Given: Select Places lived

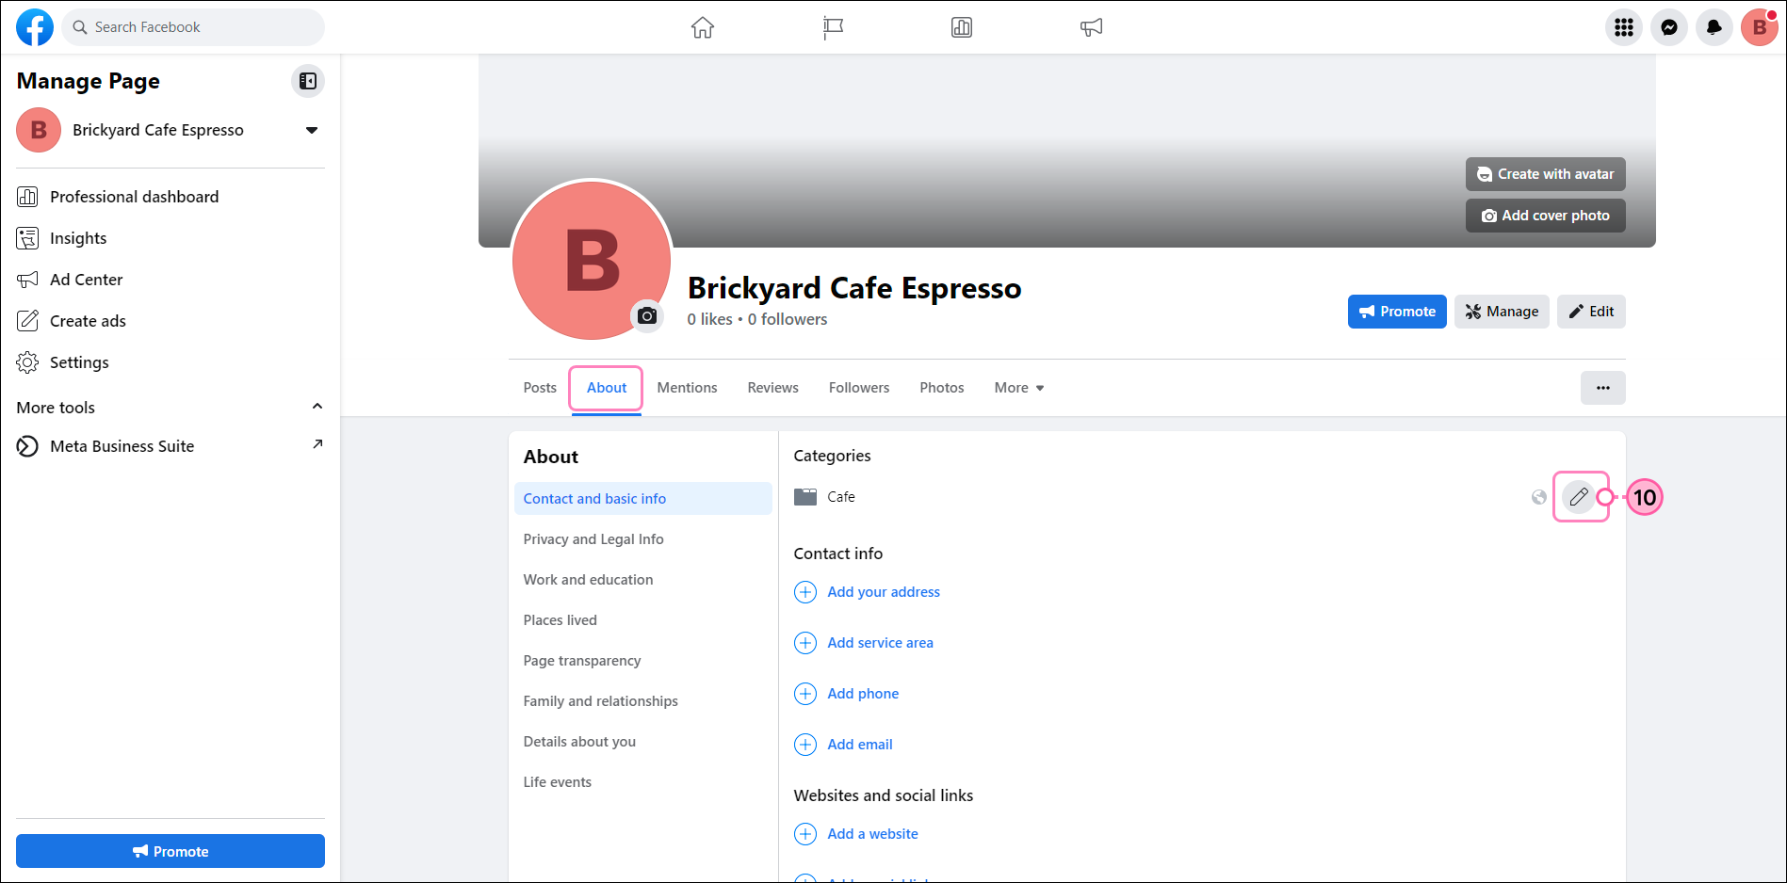Looking at the screenshot, I should [643, 620].
